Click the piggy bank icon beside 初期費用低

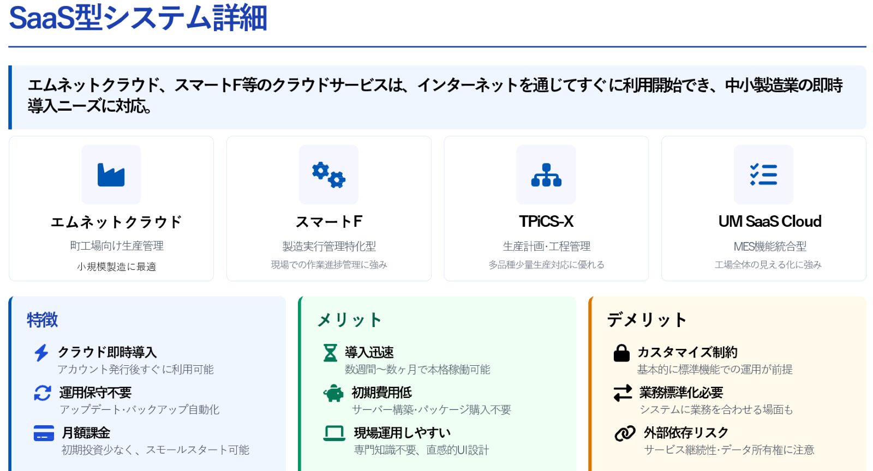(333, 393)
